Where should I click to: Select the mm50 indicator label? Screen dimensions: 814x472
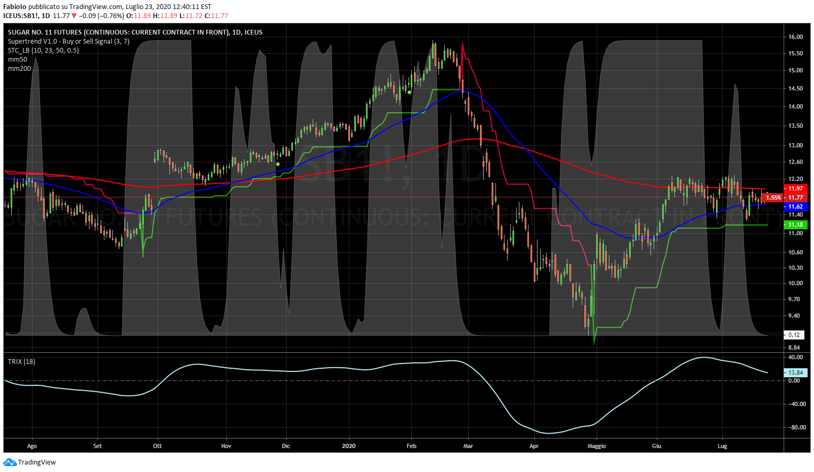18,60
